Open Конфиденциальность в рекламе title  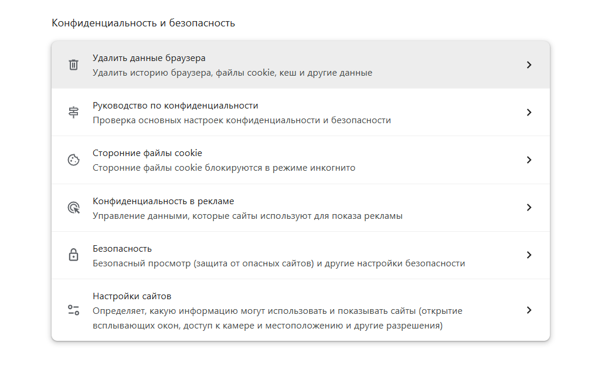[163, 201]
